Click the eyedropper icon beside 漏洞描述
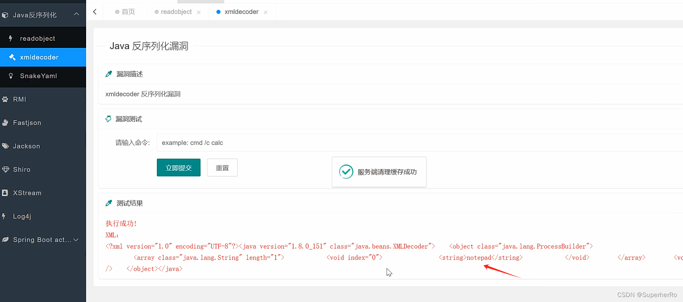Screen dimensions: 683x302 (x=109, y=74)
